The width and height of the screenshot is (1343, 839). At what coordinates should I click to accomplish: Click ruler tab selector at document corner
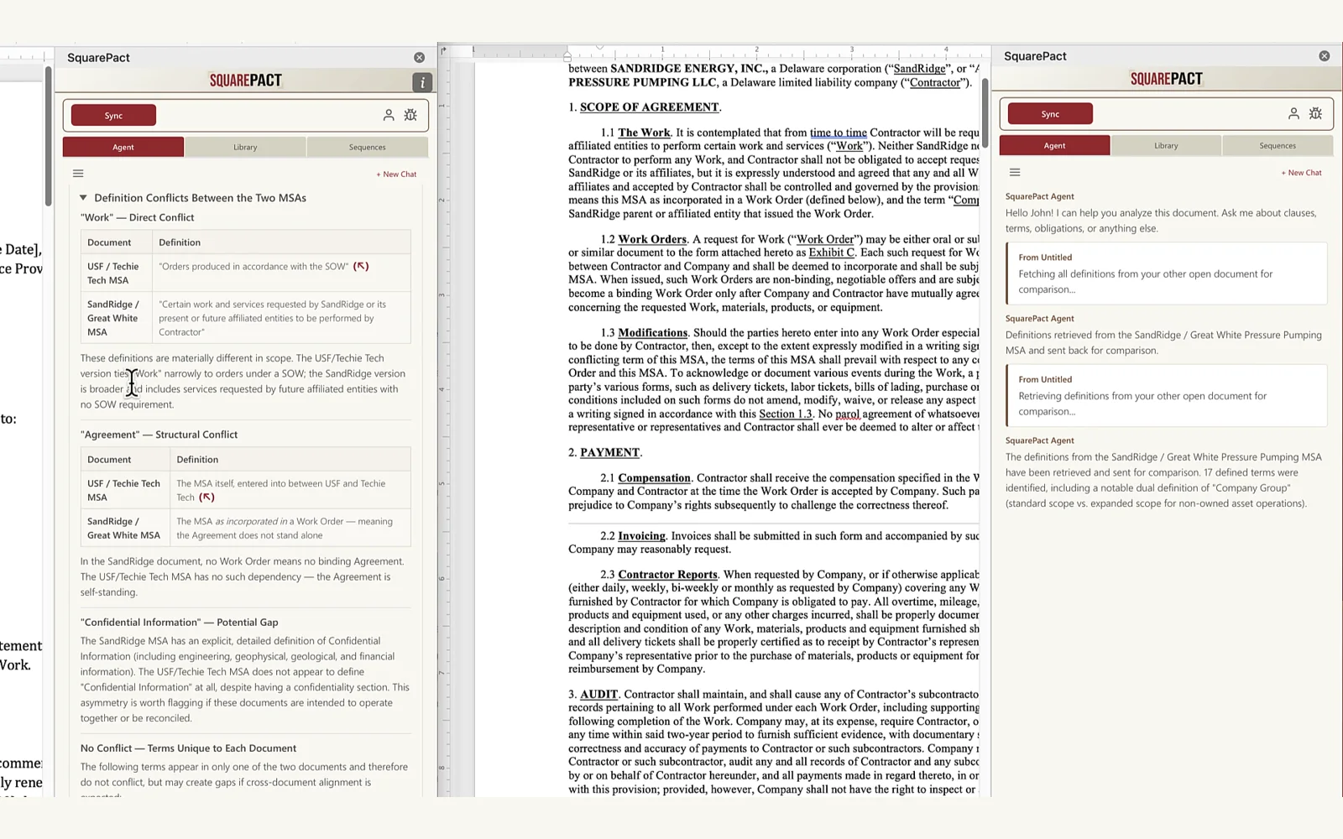pos(444,51)
